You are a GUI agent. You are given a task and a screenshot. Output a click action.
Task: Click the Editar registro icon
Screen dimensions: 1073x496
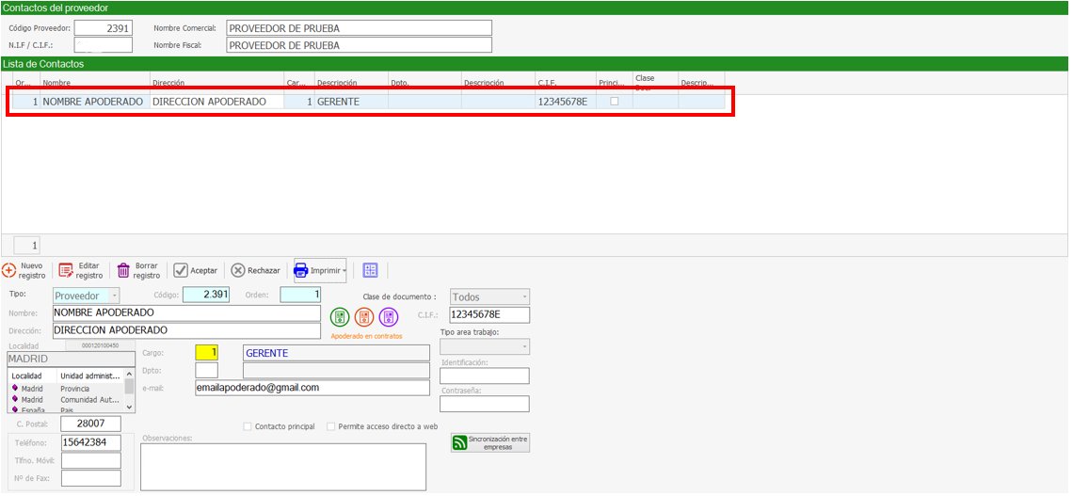pyautogui.click(x=66, y=270)
